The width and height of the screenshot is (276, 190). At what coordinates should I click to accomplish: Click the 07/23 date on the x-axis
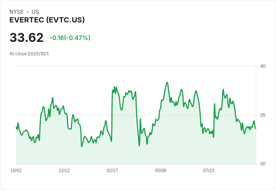208,171
